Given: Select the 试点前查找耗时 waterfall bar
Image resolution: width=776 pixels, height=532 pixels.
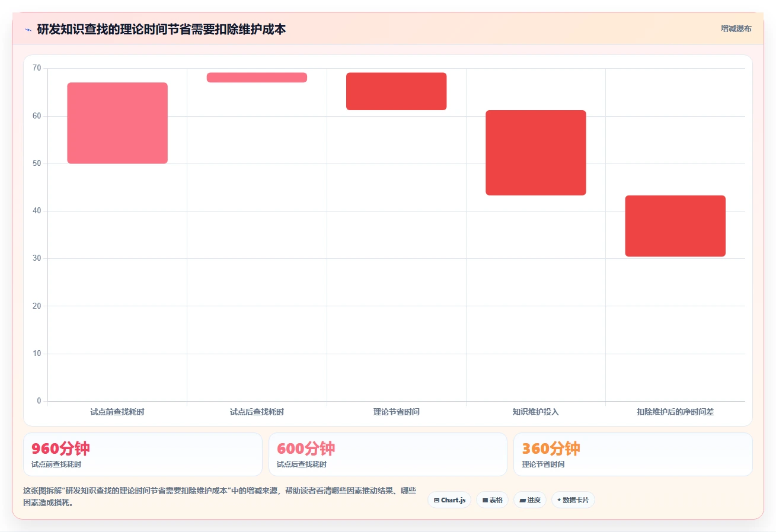Looking at the screenshot, I should (x=117, y=123).
